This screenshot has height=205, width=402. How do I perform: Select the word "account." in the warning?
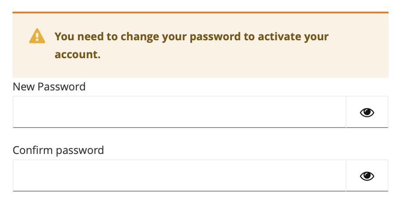(77, 55)
